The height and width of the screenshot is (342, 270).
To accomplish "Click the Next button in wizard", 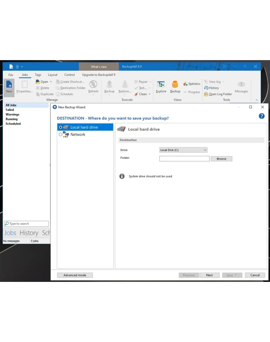I will 209,275.
